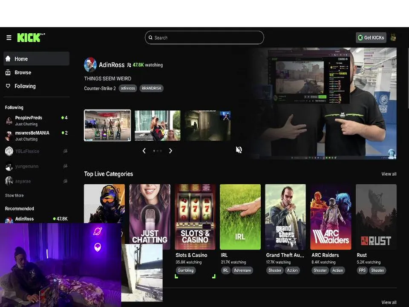
Task: Open the Counter-Strike 2 category link
Action: (x=100, y=88)
